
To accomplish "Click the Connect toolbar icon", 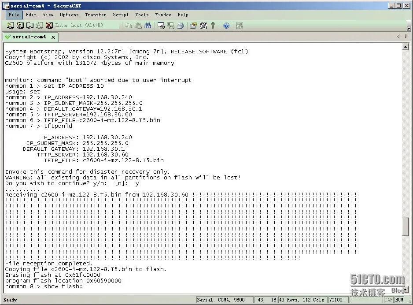I will [10, 25].
